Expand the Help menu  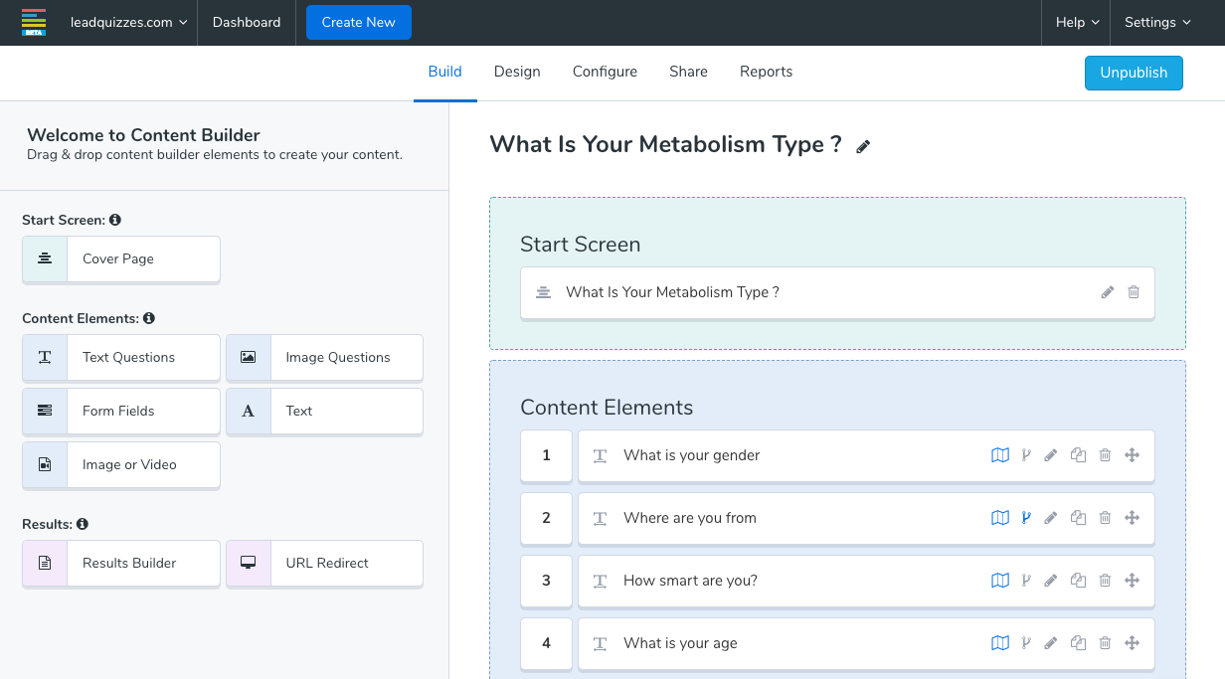[1077, 22]
